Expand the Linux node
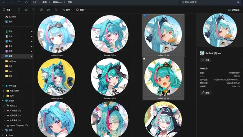Image resolution: width=243 pixels, height=137 pixels. [x=3, y=135]
